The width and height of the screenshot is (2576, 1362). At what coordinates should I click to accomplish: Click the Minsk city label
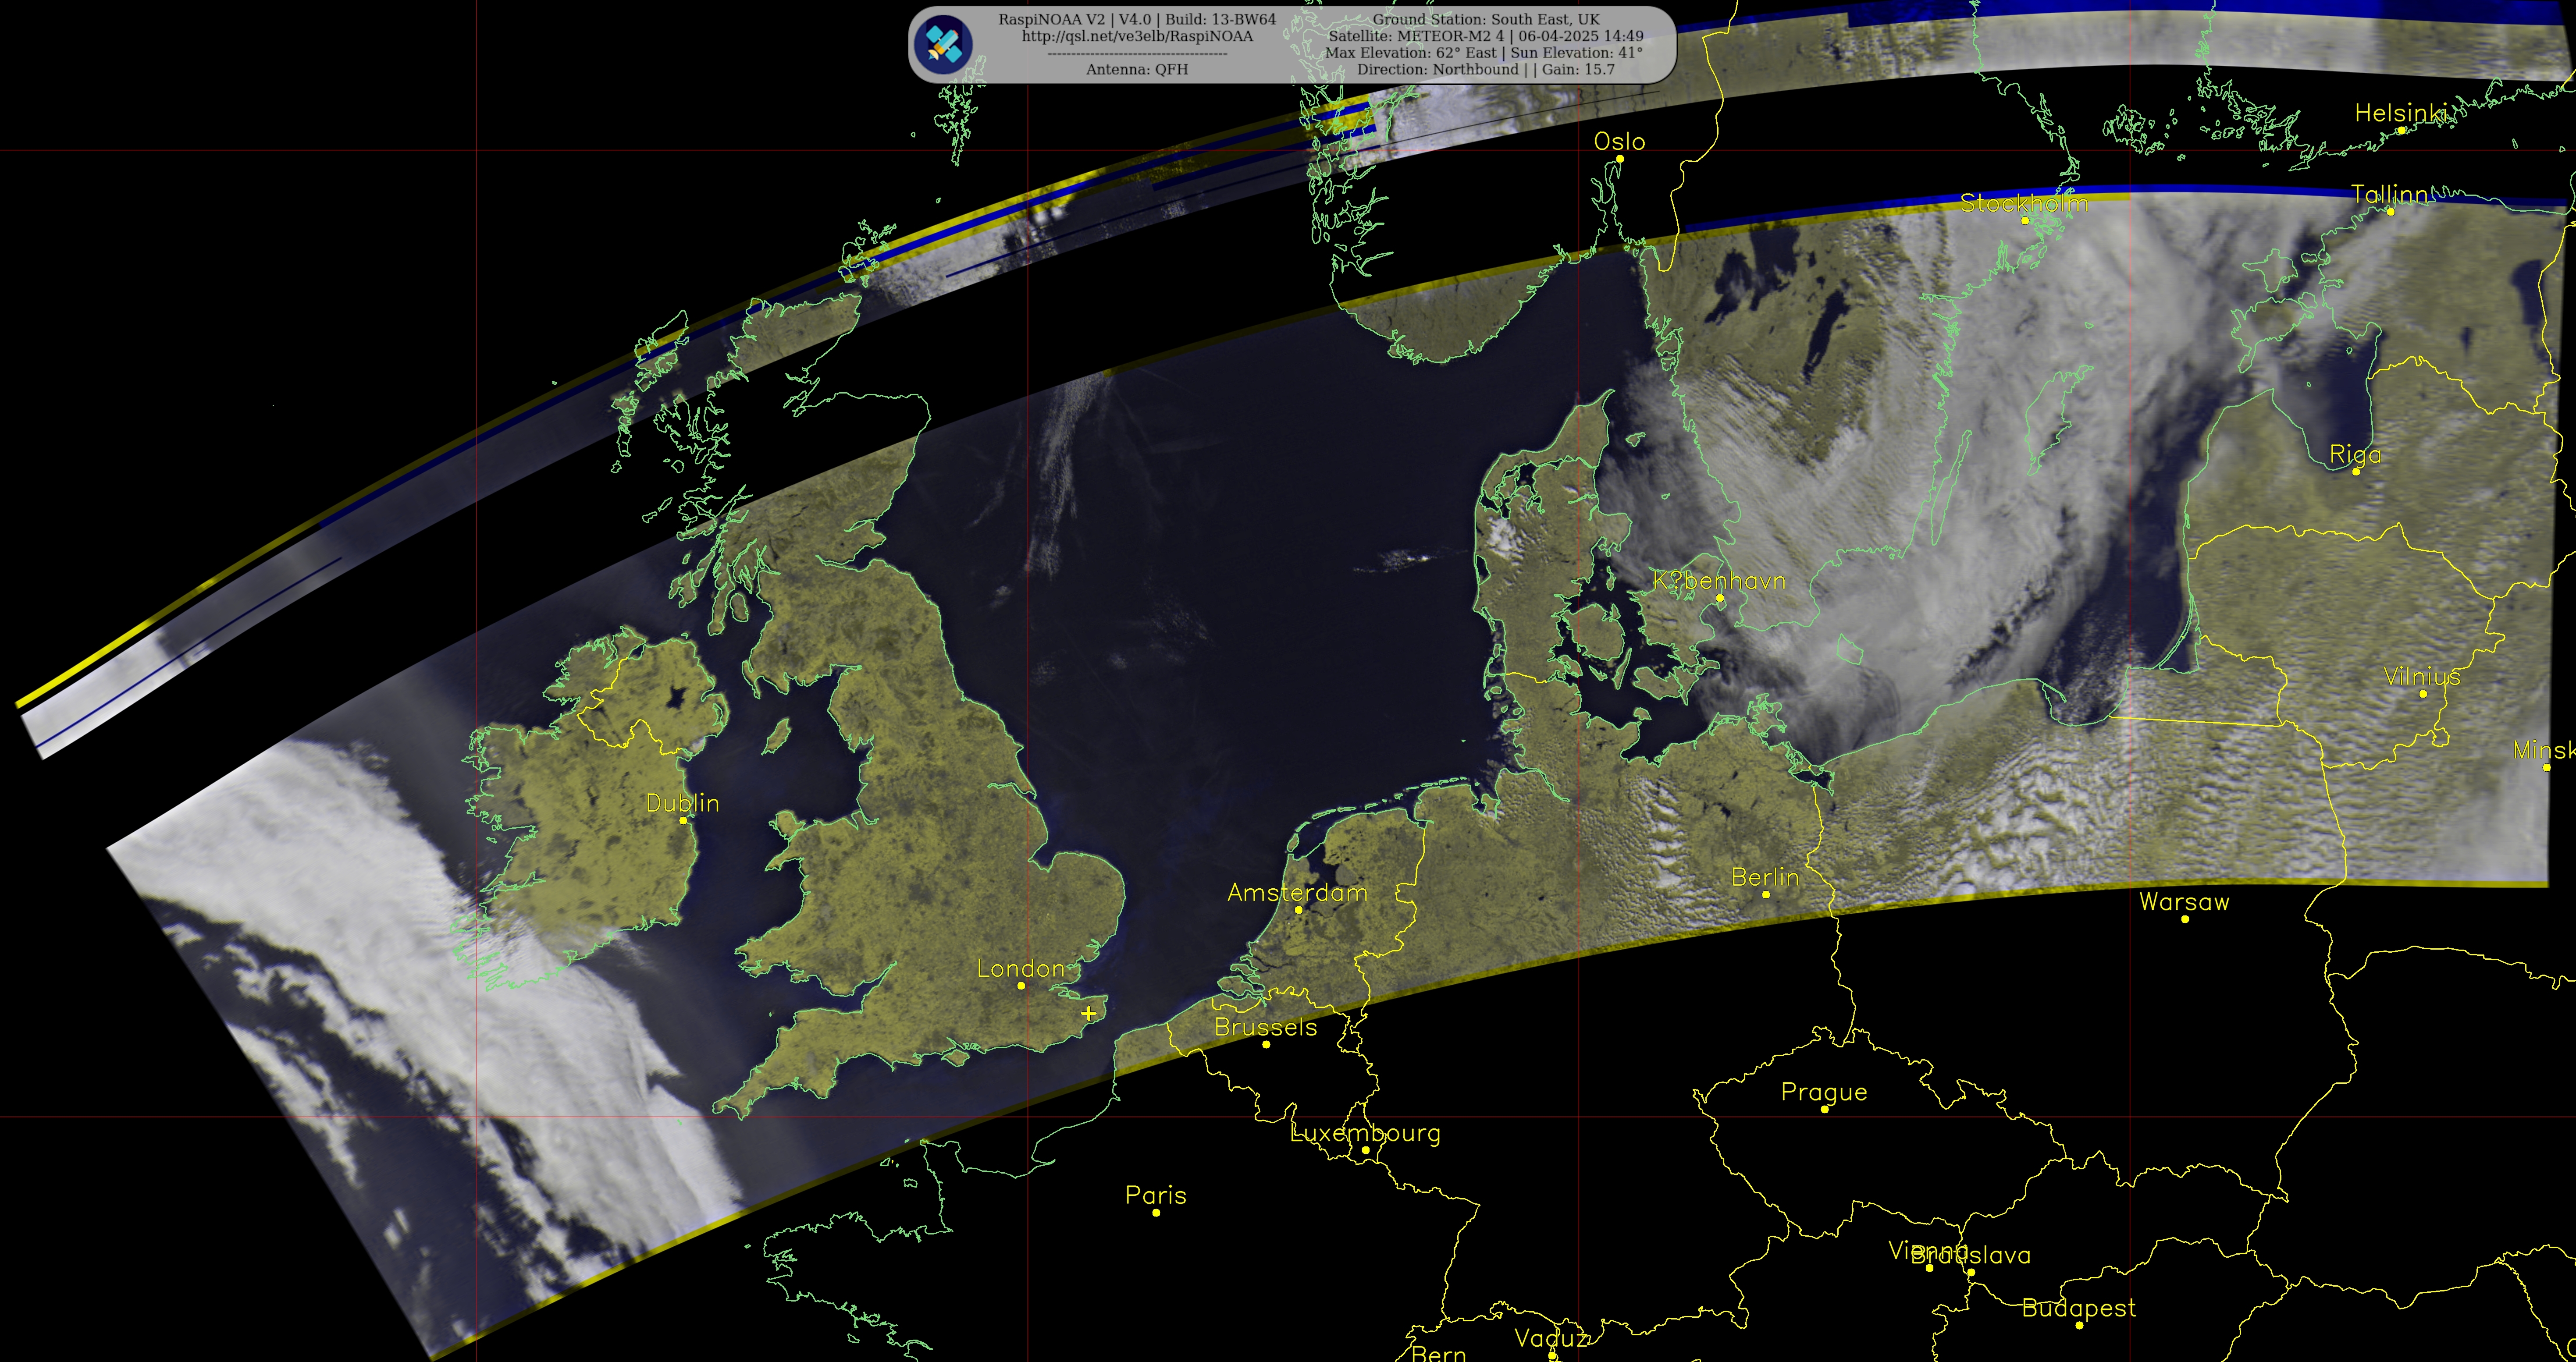point(2544,750)
